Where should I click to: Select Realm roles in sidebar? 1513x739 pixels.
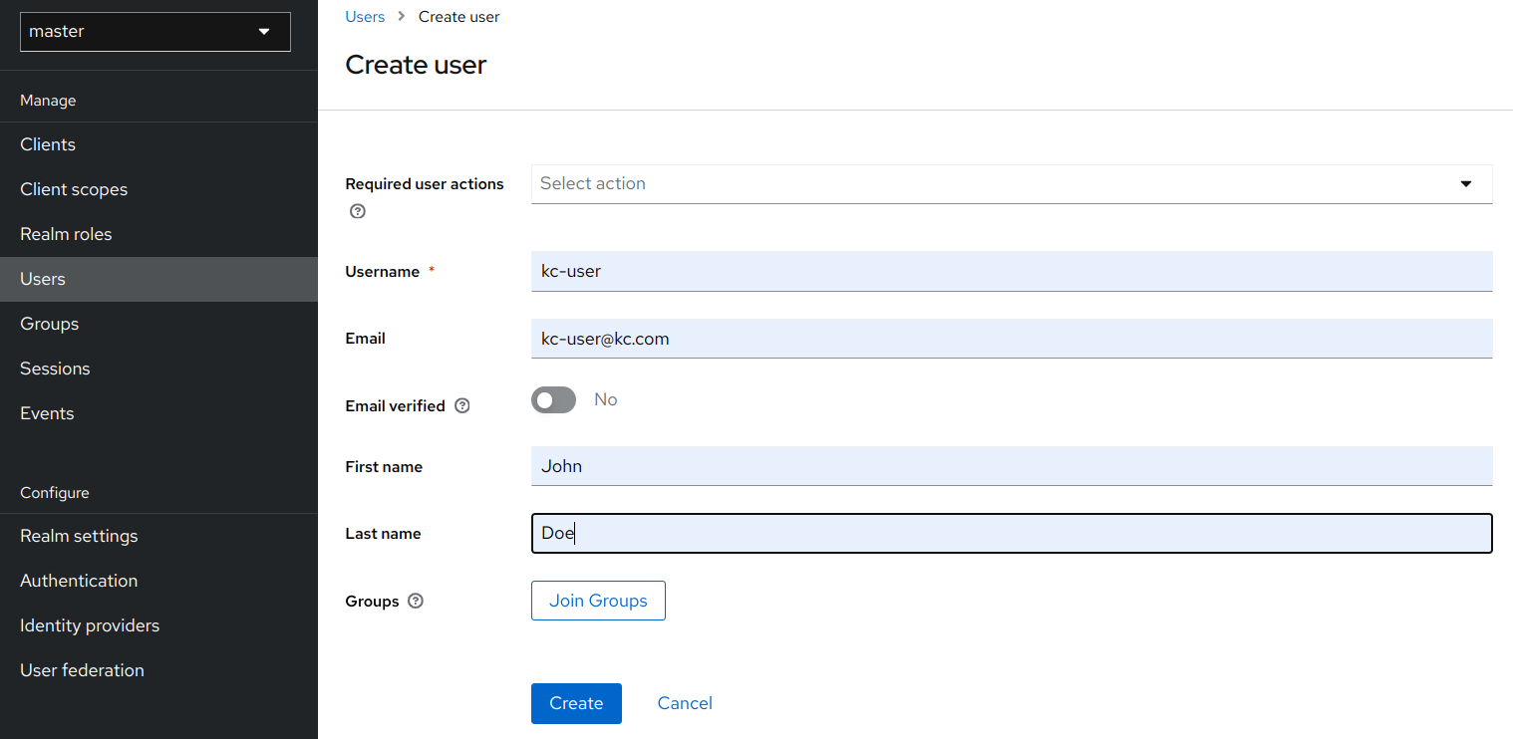66,234
